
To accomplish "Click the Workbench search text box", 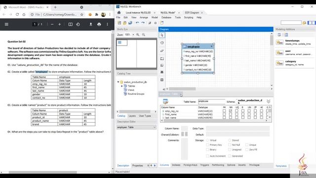I will [x=291, y=23].
